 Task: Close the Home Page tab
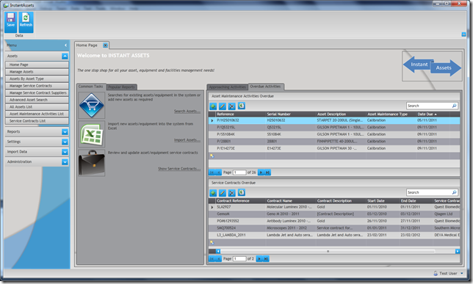(x=105, y=45)
